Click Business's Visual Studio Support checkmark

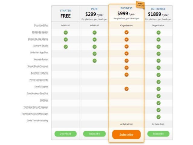pos(126,68)
